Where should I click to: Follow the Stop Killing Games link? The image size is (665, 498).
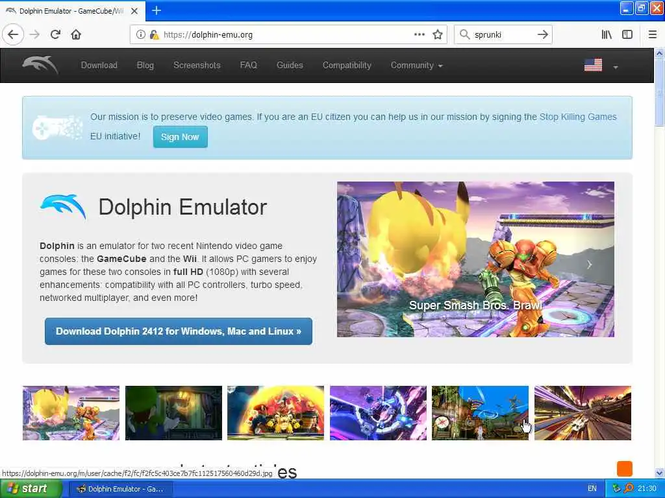pos(577,117)
